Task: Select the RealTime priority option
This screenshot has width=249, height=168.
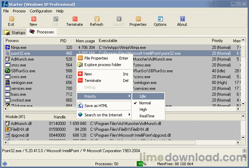Action: pos(147,116)
